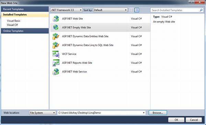Select ASP.NET Dynamic Data Linq to SQL text
Image resolution: width=206 pixels, height=125 pixels.
point(88,45)
